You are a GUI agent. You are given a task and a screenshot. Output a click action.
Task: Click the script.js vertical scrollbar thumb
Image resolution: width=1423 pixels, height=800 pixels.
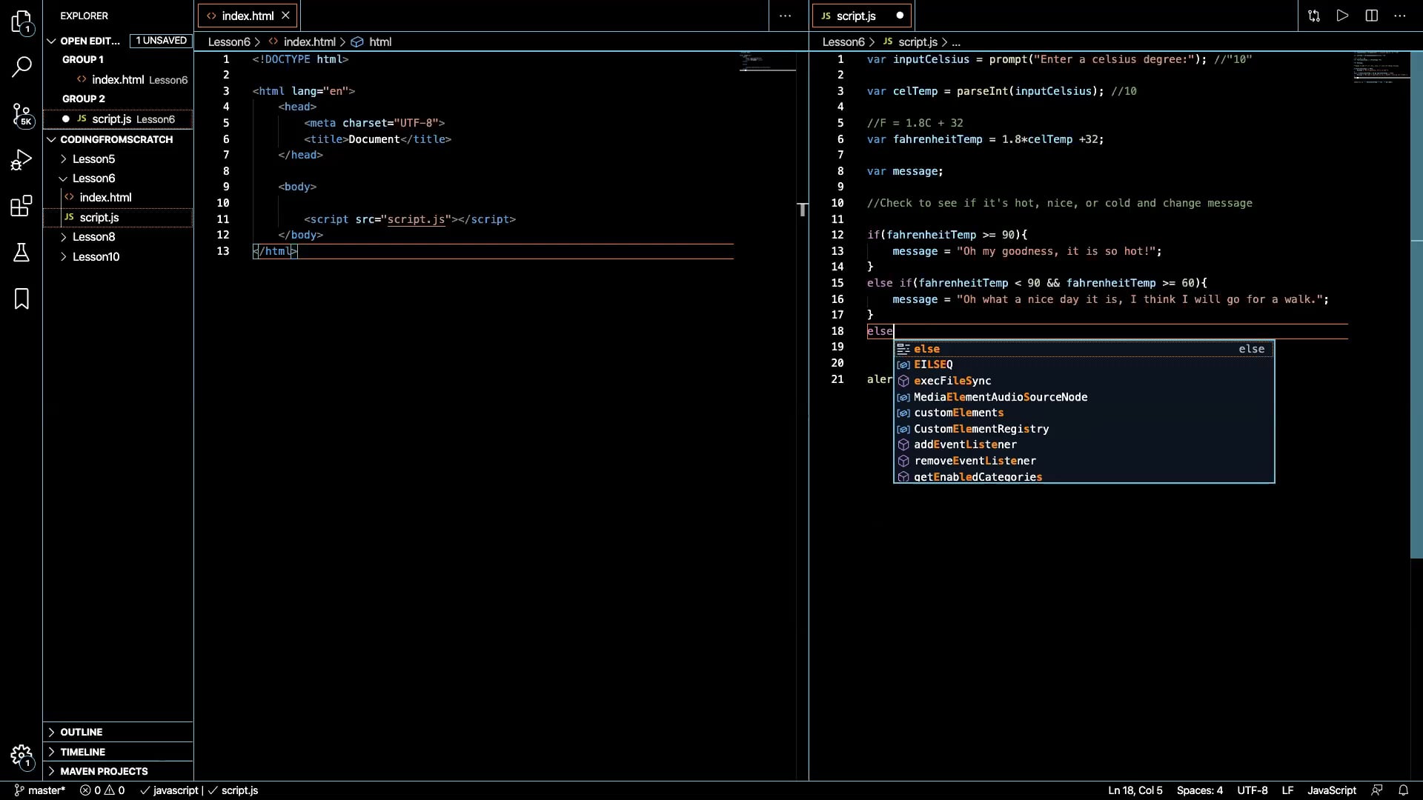(1416, 304)
